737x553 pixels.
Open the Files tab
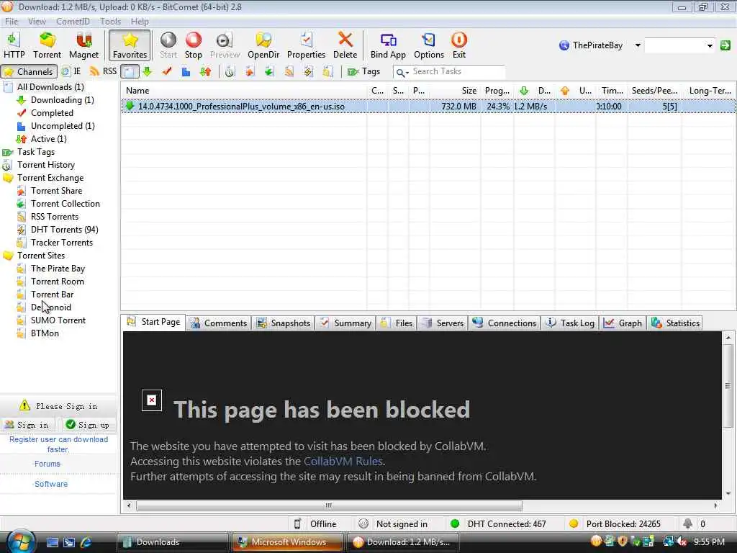coord(397,323)
